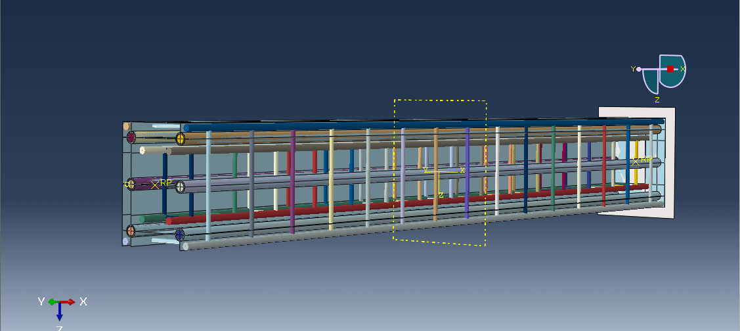
Task: Select the maroon circular bar end at upper left
Action: click(131, 137)
